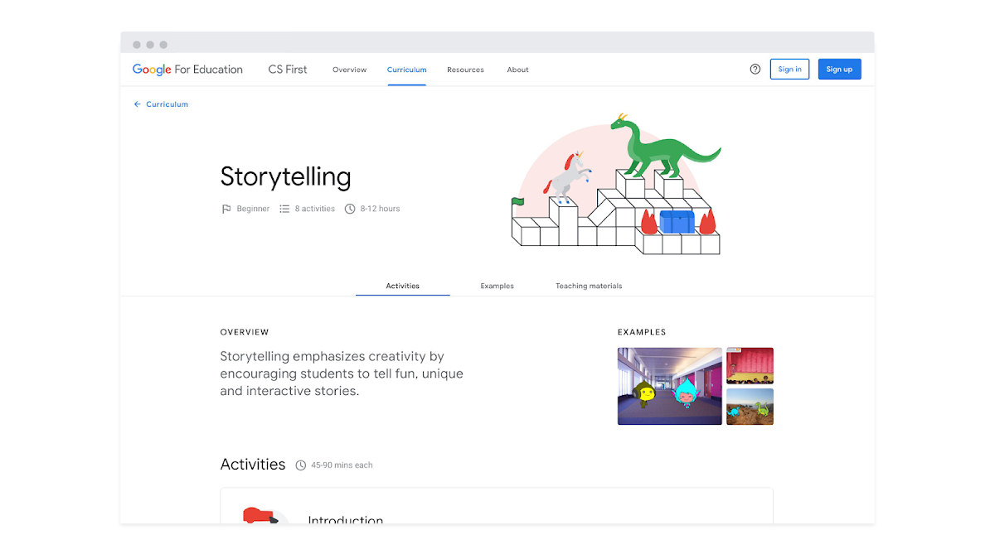Click the 'Beginner' level text
This screenshot has width=995, height=559.
pos(253,209)
